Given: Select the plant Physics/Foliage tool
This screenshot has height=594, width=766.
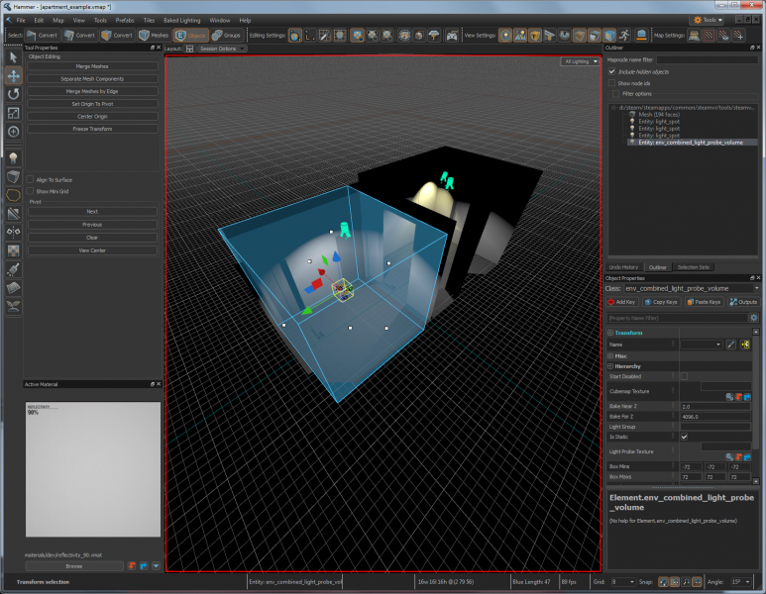Looking at the screenshot, I should click(x=13, y=306).
